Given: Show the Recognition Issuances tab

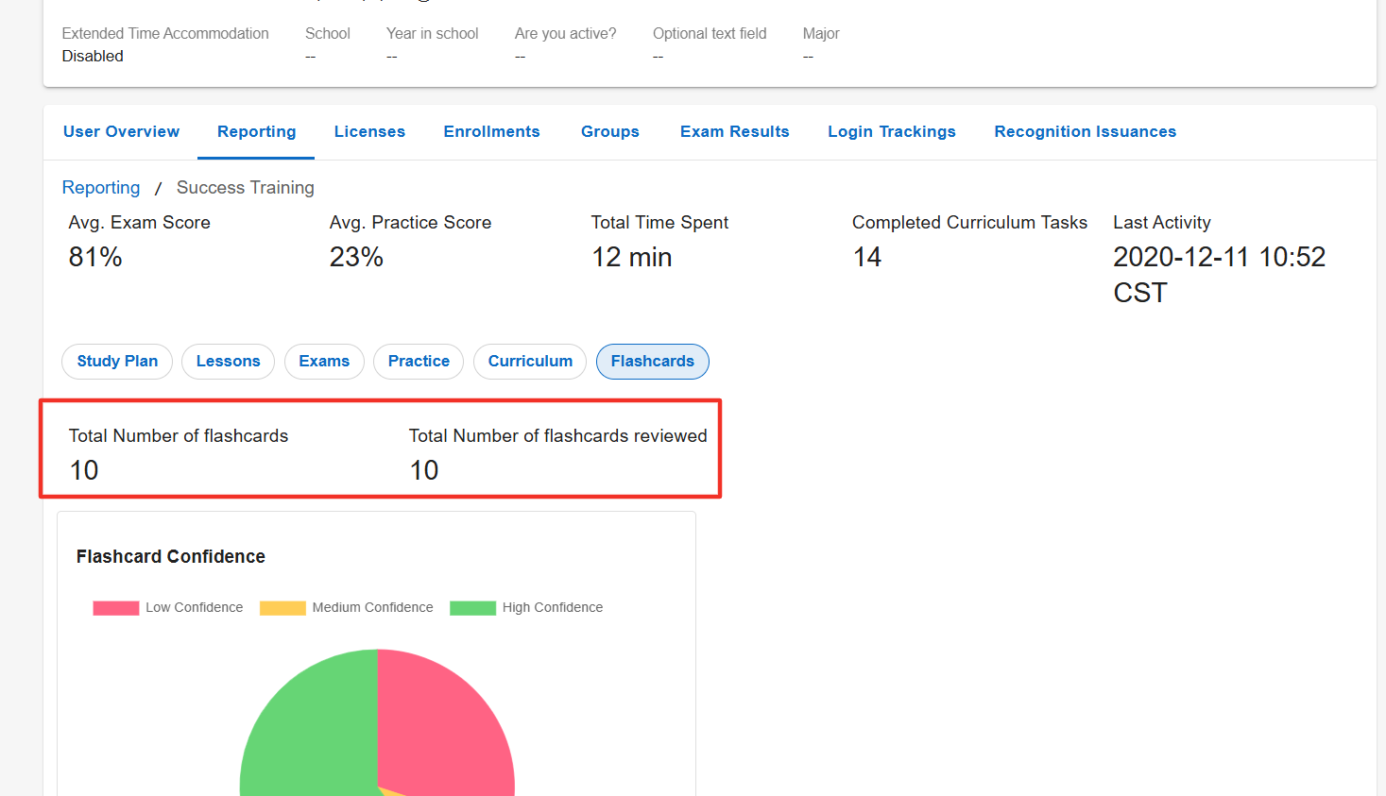Looking at the screenshot, I should tap(1085, 131).
